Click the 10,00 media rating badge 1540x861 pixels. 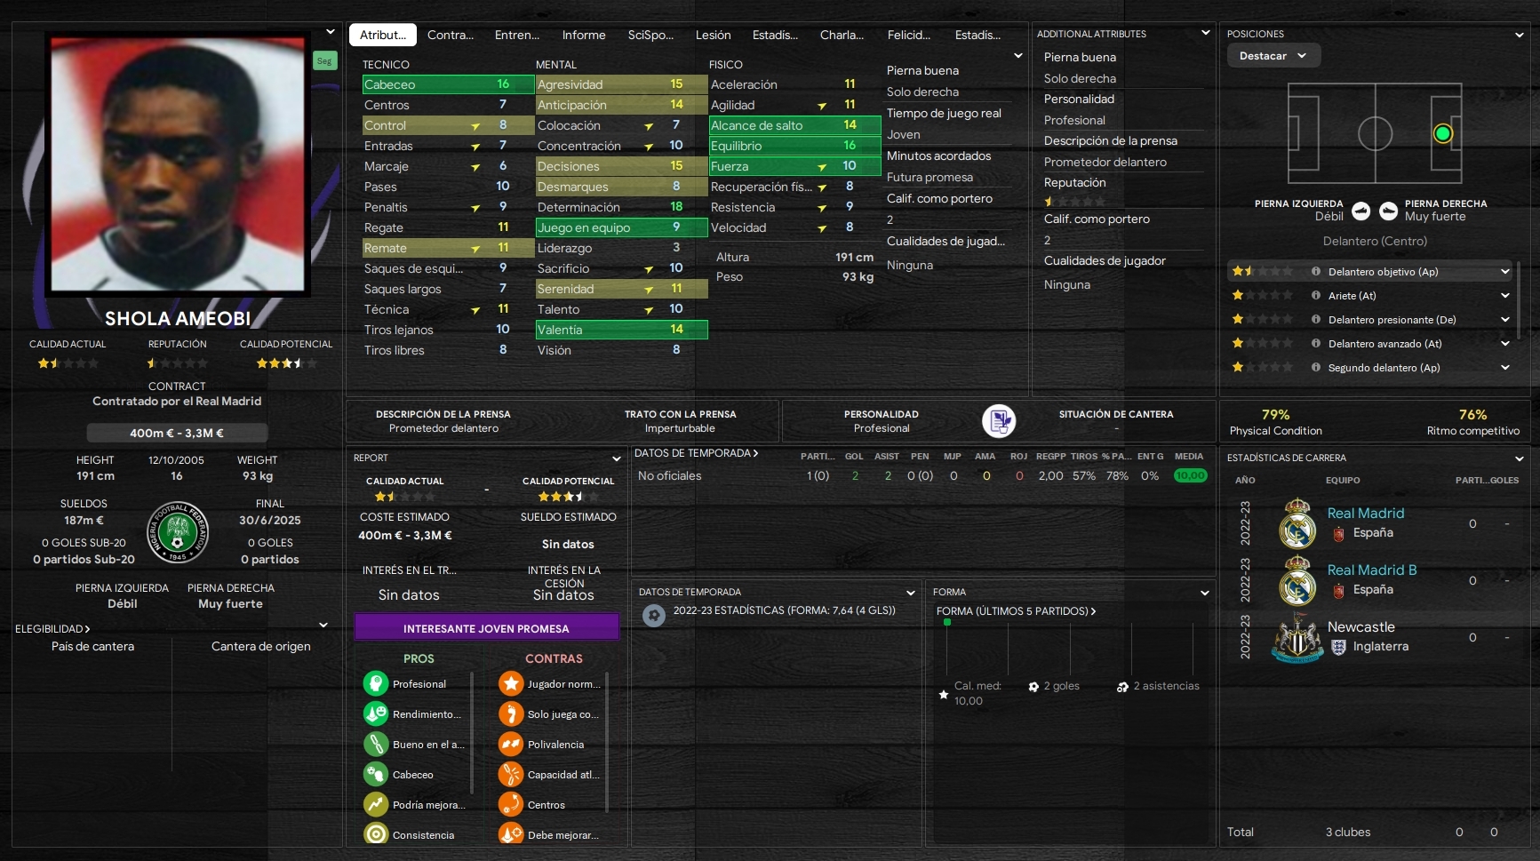point(1190,475)
